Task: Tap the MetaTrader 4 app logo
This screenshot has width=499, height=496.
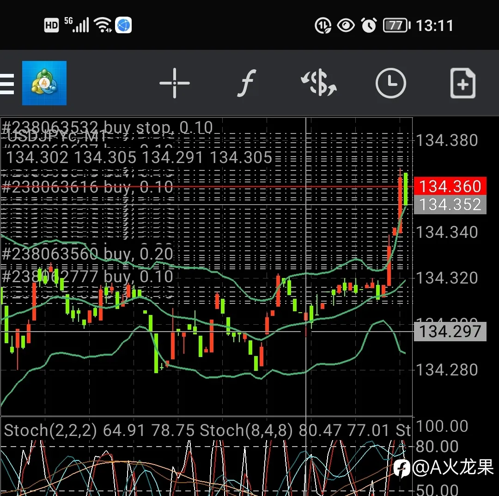Action: (x=44, y=83)
